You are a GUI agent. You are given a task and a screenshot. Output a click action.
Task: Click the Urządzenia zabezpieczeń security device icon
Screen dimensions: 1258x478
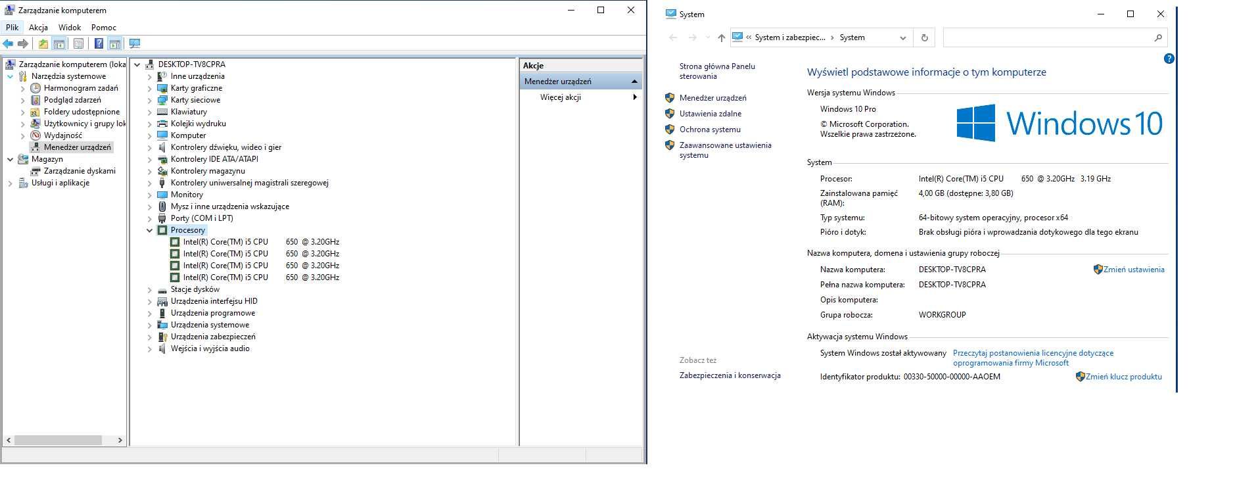[162, 337]
